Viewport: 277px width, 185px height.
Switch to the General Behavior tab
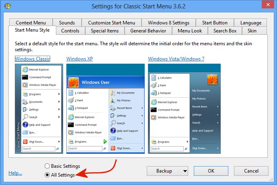[148, 30]
